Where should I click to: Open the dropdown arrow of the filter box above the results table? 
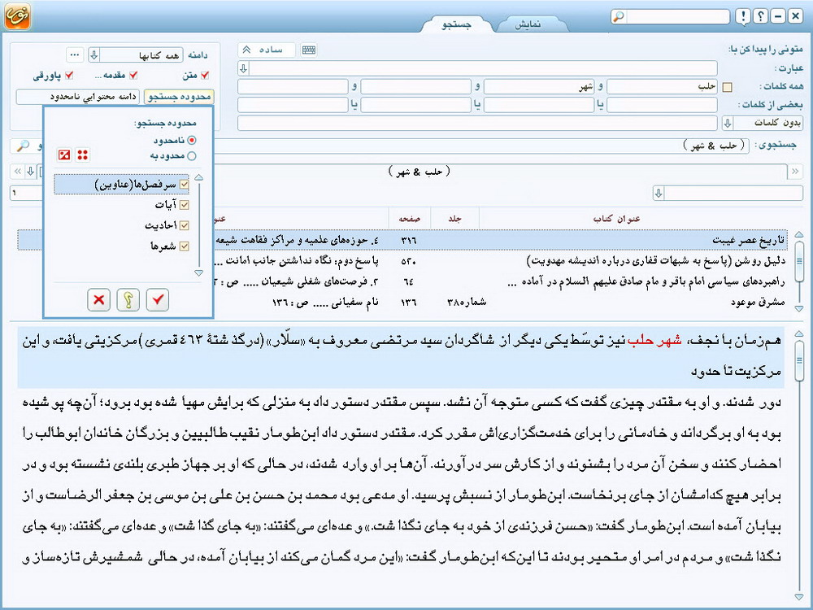(659, 194)
